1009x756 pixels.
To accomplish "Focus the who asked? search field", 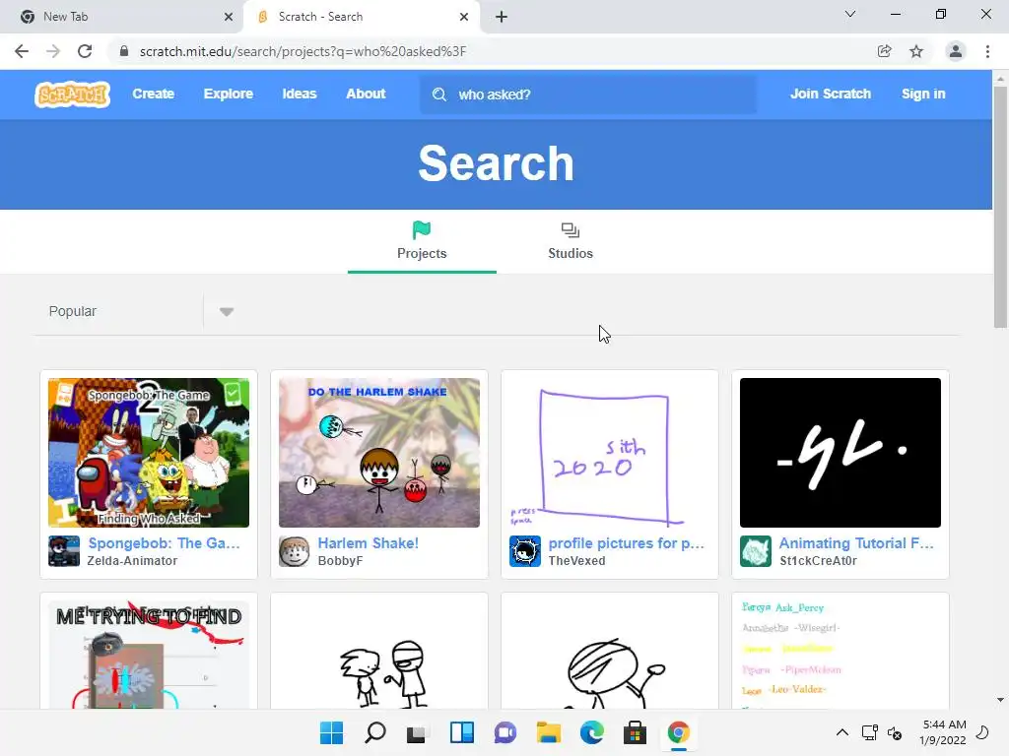I will tap(588, 94).
